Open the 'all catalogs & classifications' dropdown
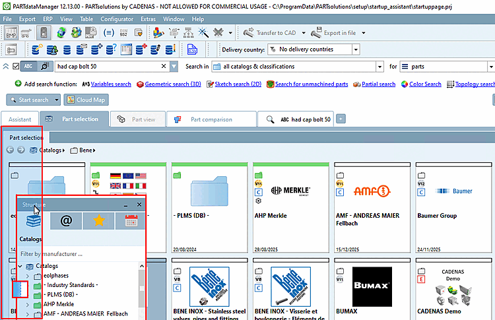This screenshot has height=320, width=495. 379,67
